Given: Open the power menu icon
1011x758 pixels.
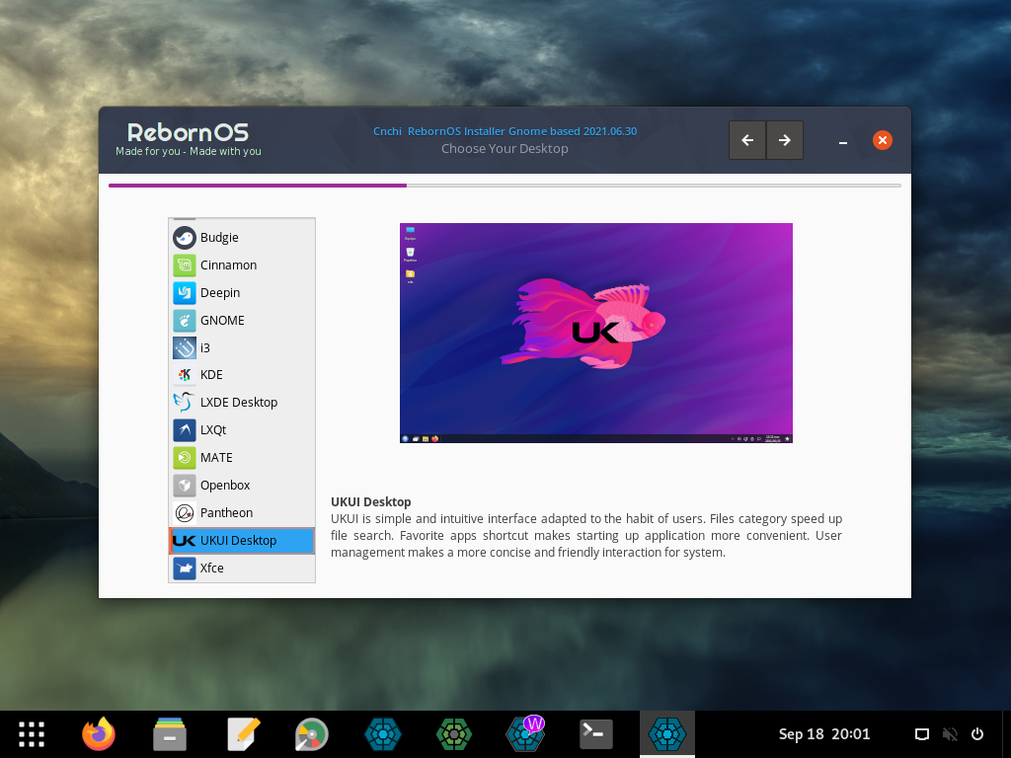Looking at the screenshot, I should click(x=977, y=734).
